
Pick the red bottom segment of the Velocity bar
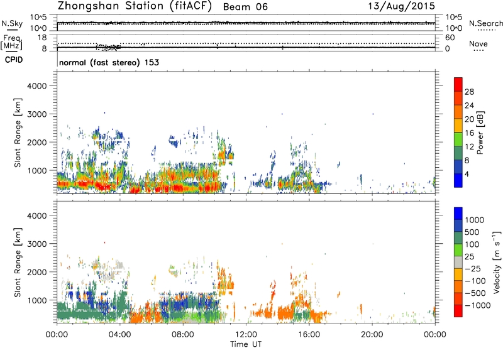tap(458, 311)
